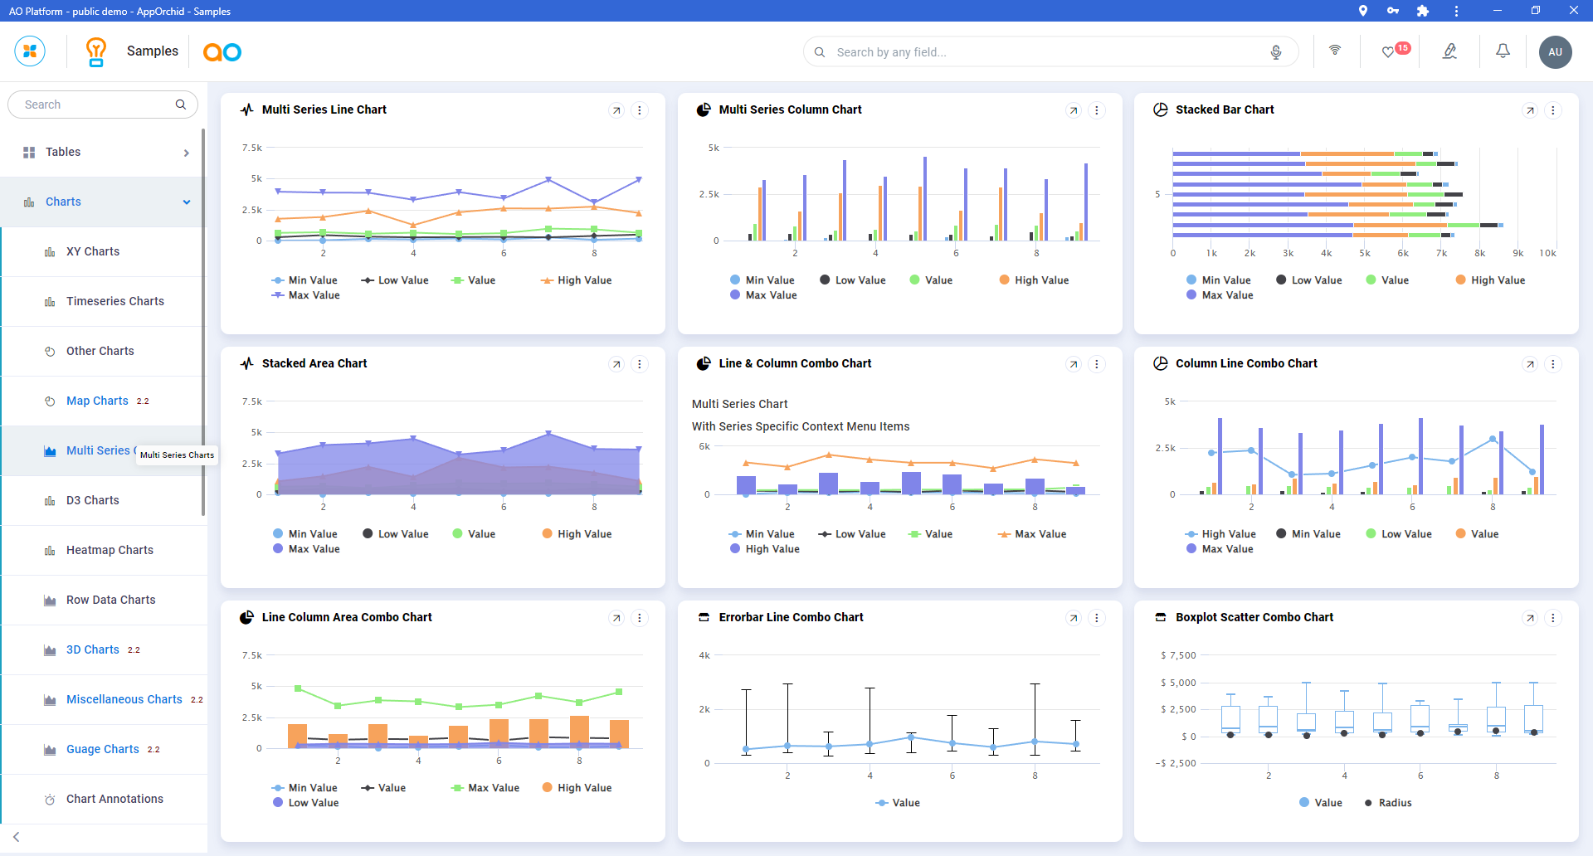Click the pen edit icon in header

[x=1449, y=51]
